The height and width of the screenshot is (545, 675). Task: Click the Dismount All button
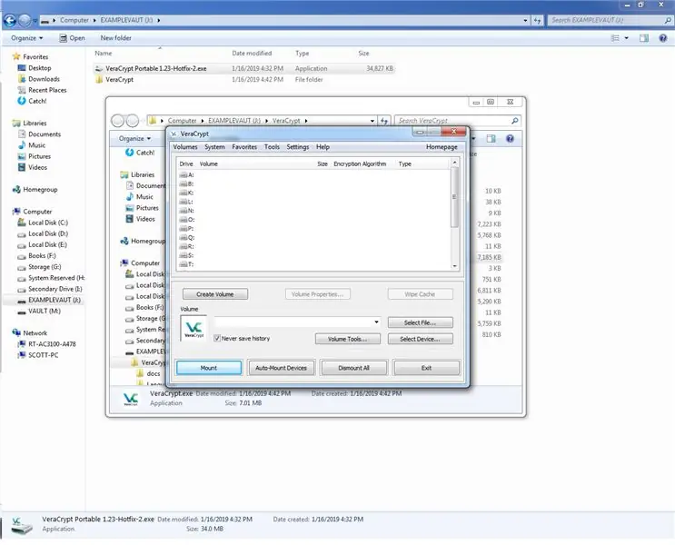coord(354,368)
